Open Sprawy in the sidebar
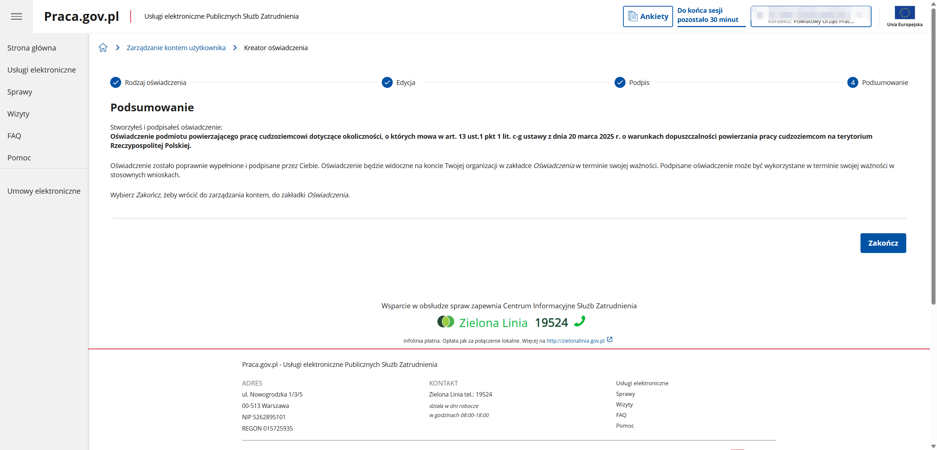Image resolution: width=937 pixels, height=450 pixels. [20, 92]
